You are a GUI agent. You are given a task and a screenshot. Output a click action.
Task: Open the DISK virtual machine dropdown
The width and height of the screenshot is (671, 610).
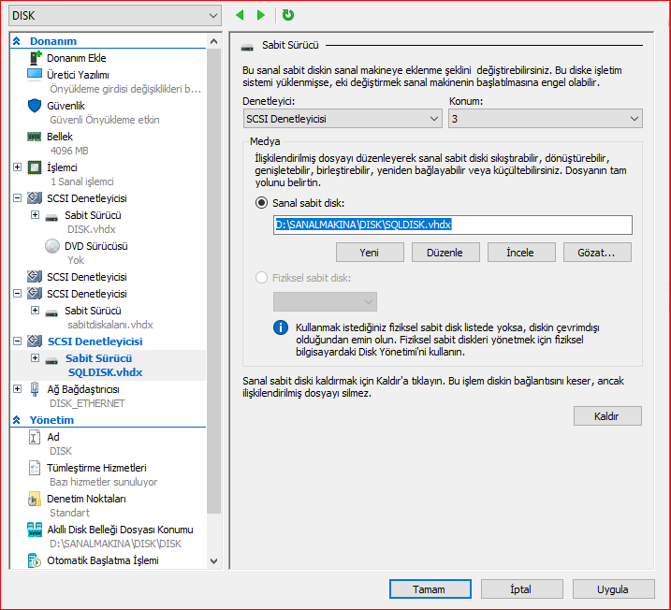point(115,16)
